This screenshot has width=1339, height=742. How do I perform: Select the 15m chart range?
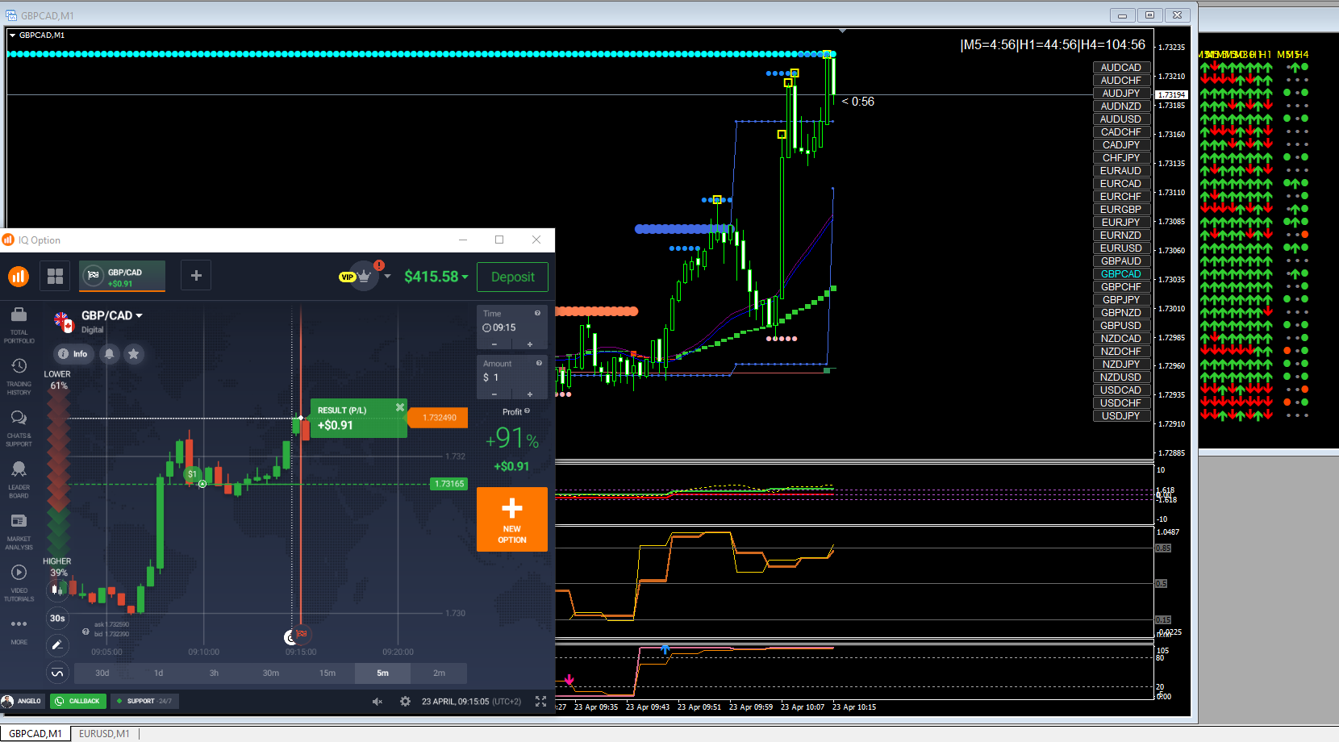click(327, 673)
